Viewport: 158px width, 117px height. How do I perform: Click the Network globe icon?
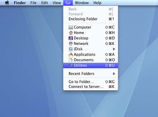pyautogui.click(x=71, y=44)
